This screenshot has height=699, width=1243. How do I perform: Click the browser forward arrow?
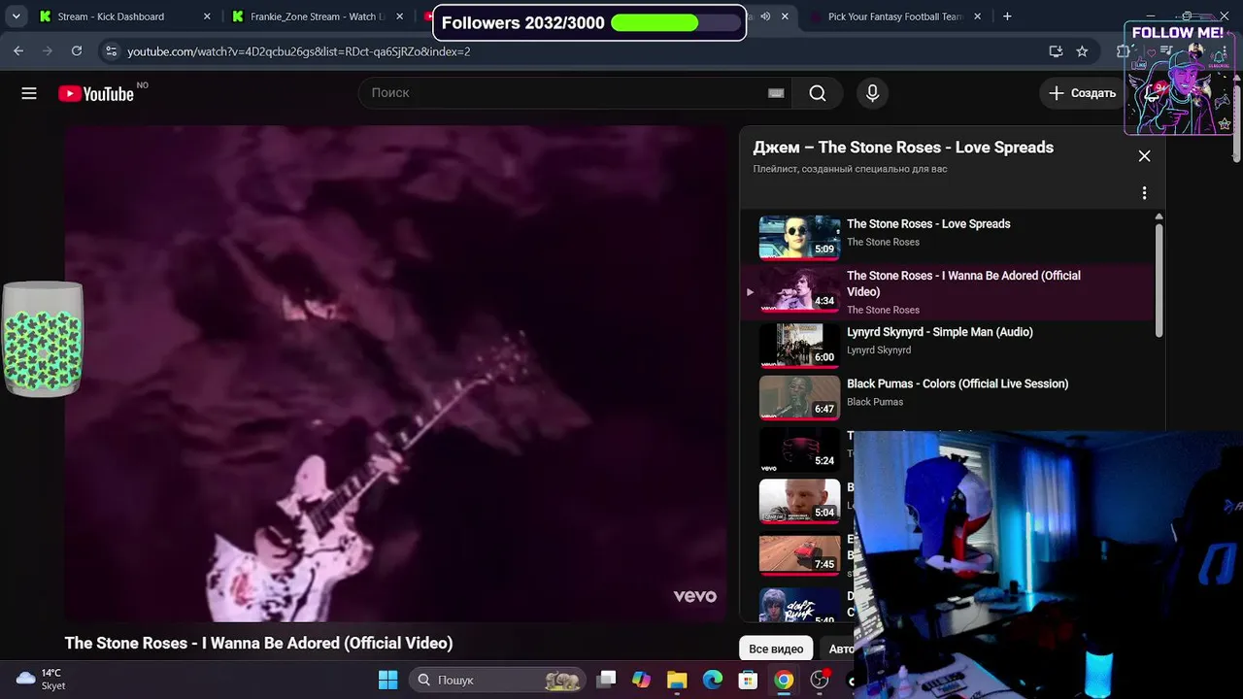pyautogui.click(x=47, y=51)
